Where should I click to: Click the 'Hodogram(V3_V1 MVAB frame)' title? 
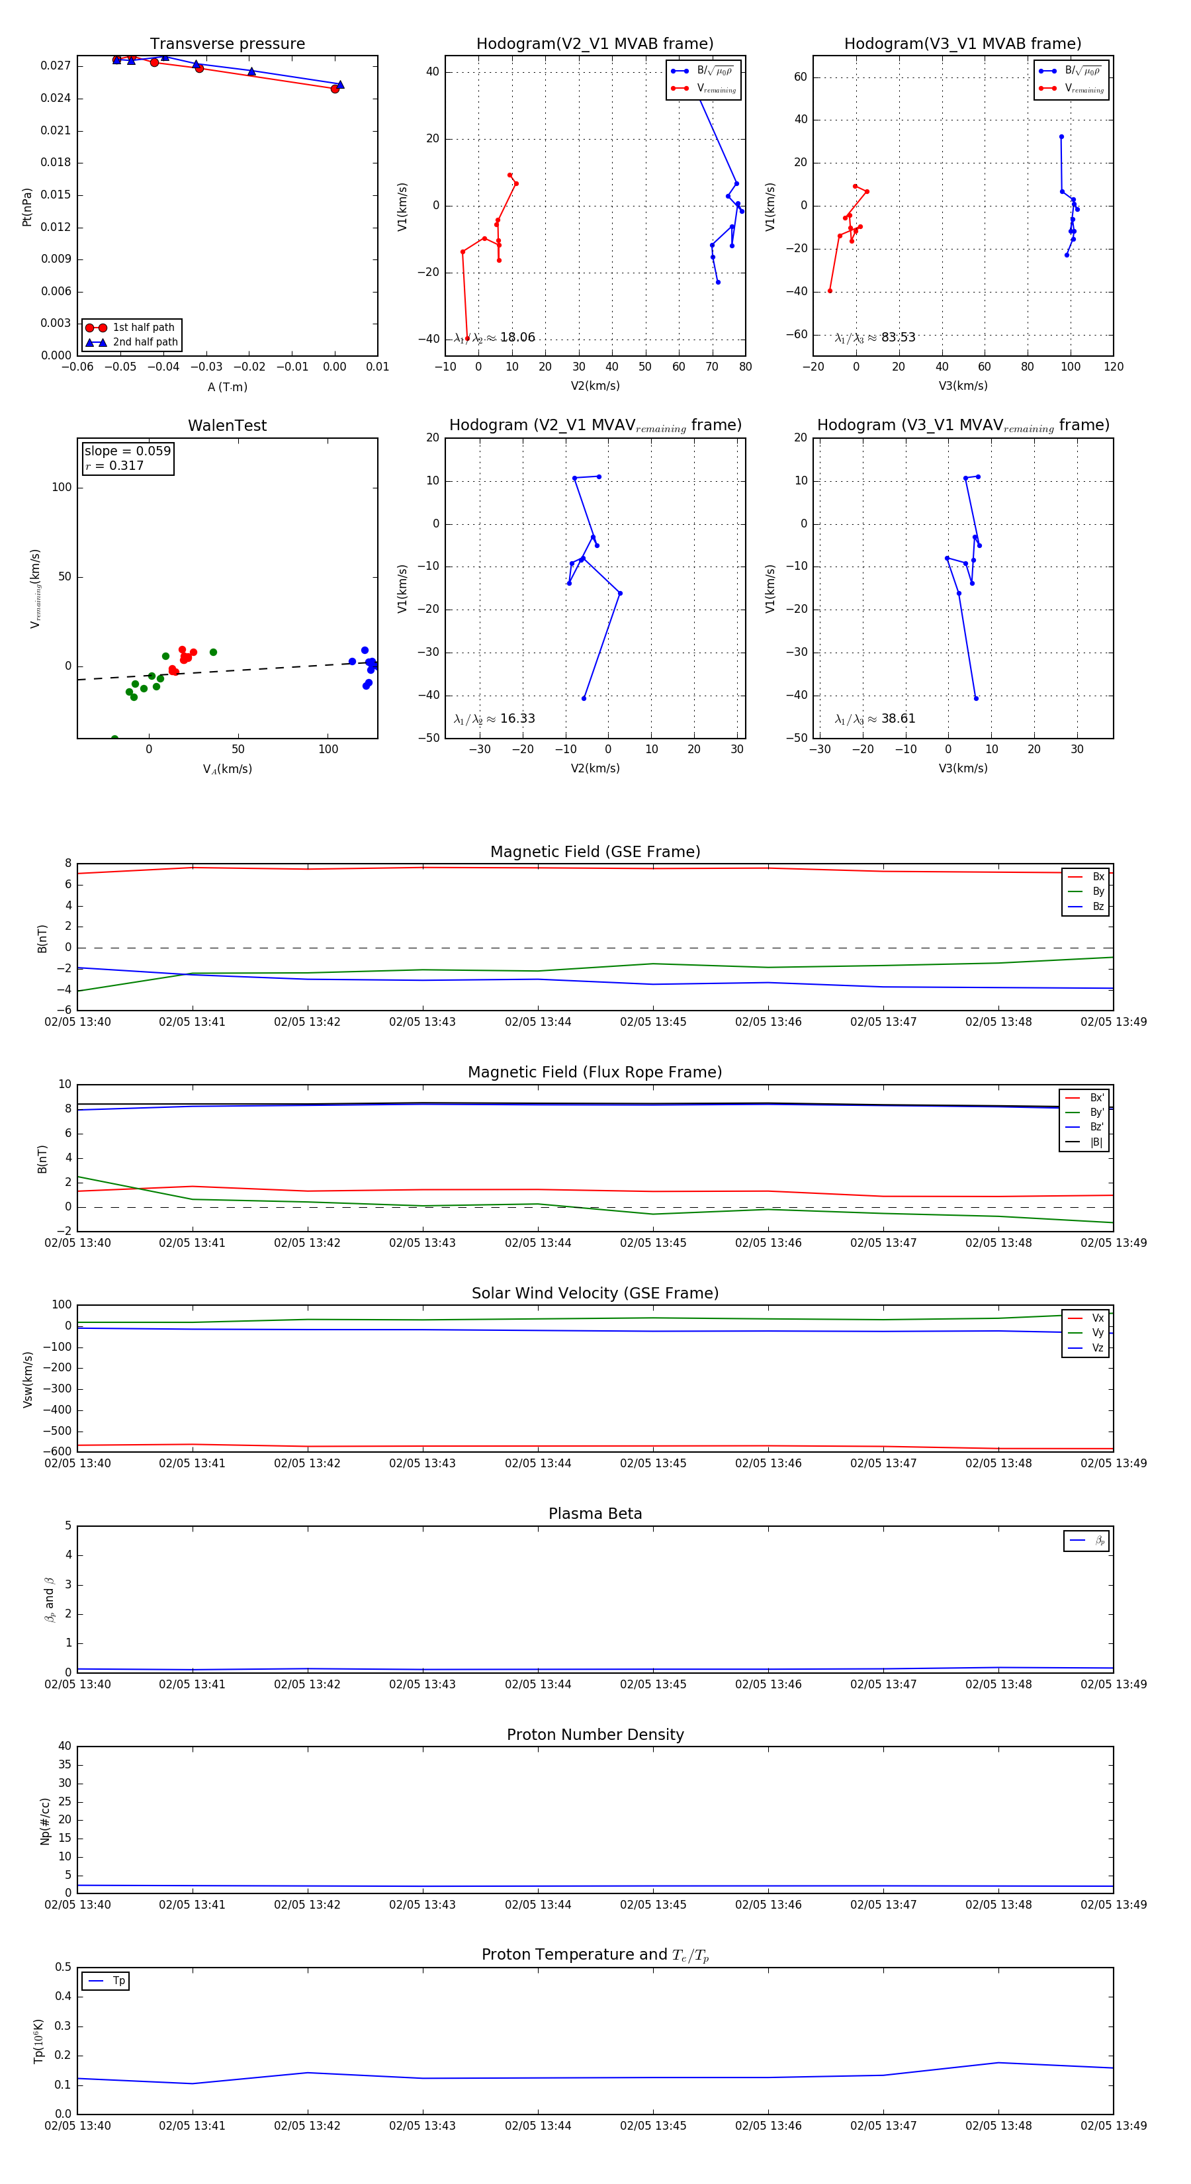coord(963,44)
